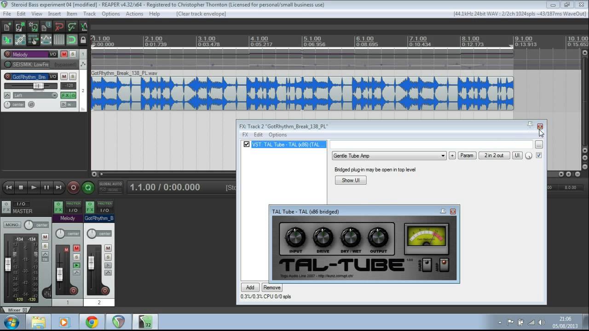Toggle snap (magnet) toolbar icon
The width and height of the screenshot is (589, 331).
[71, 40]
